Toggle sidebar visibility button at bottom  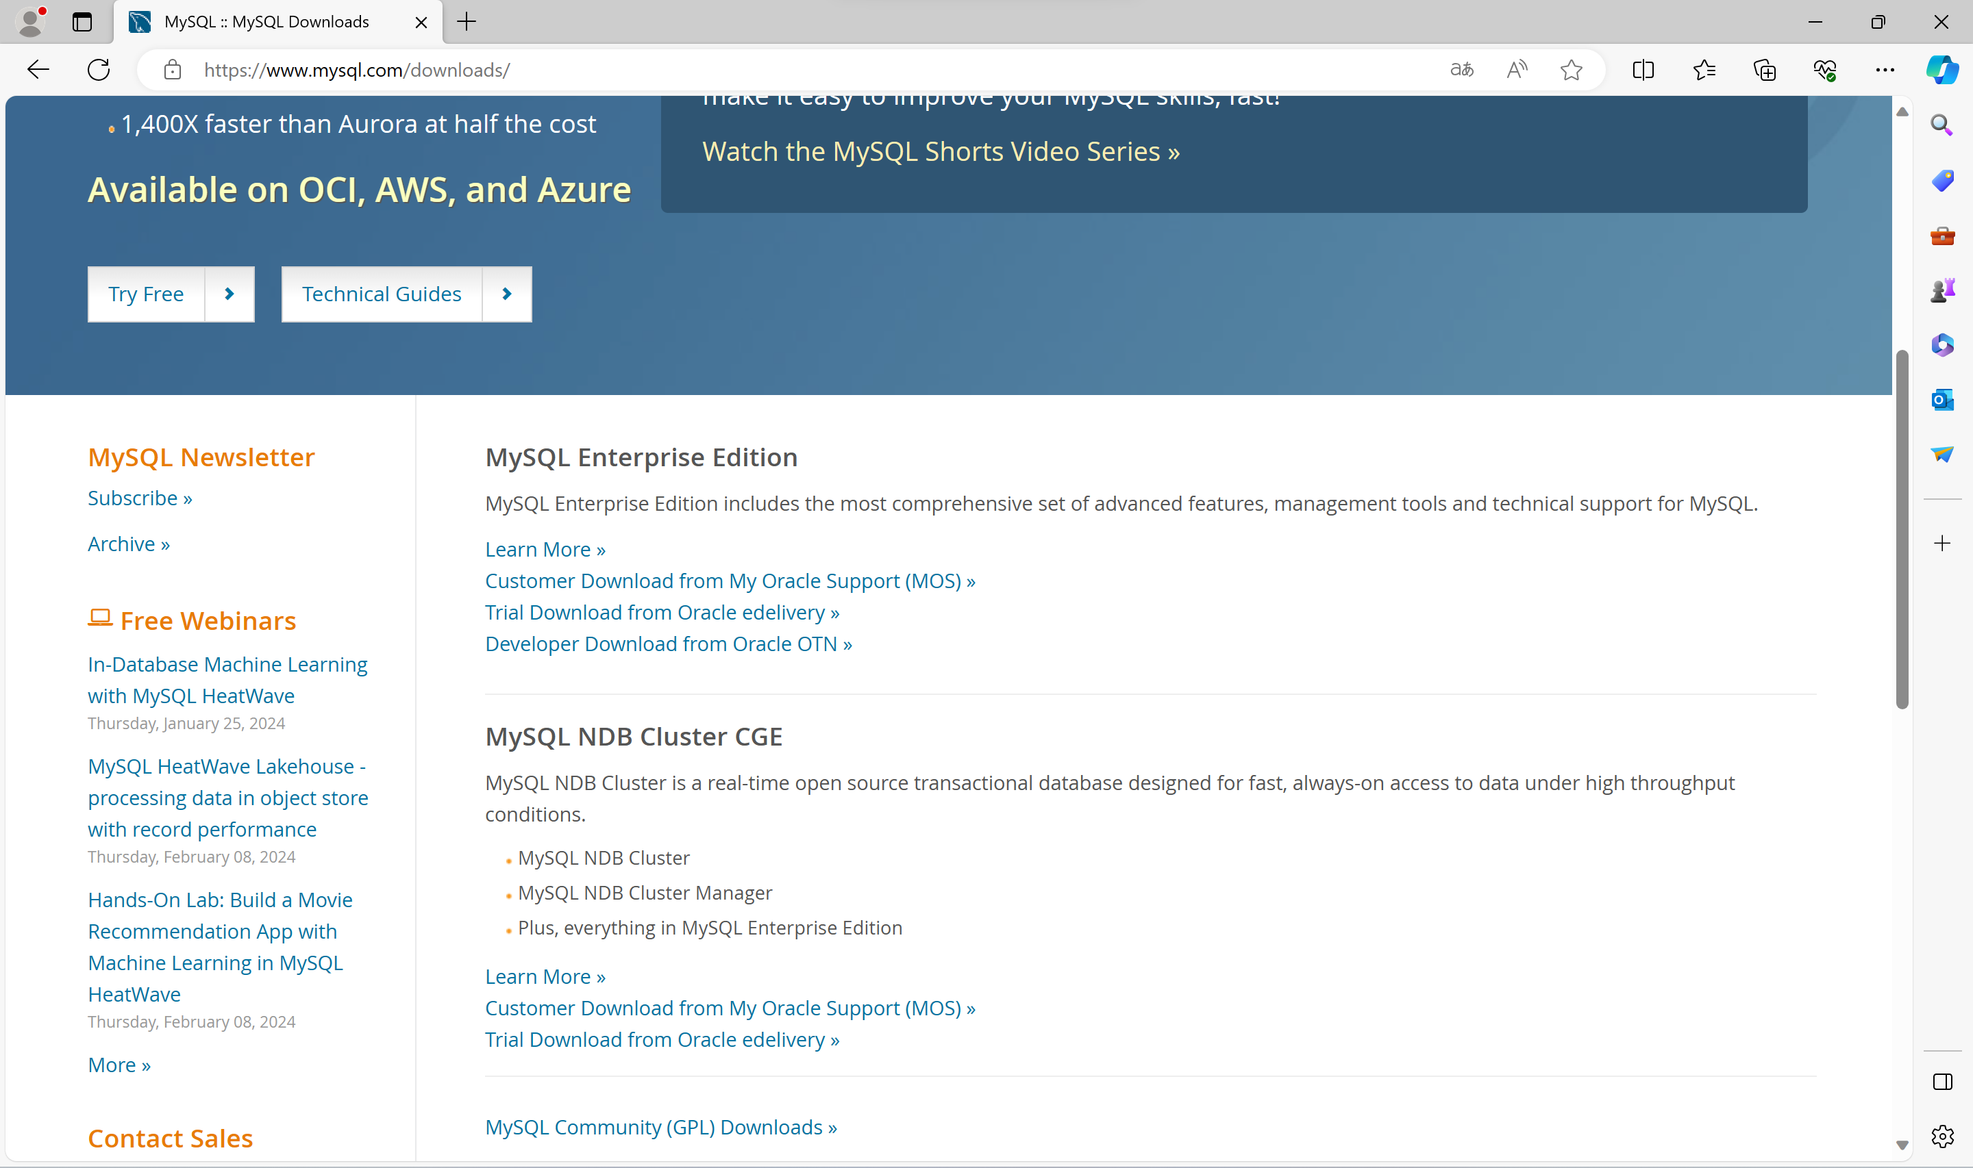[x=1941, y=1082]
